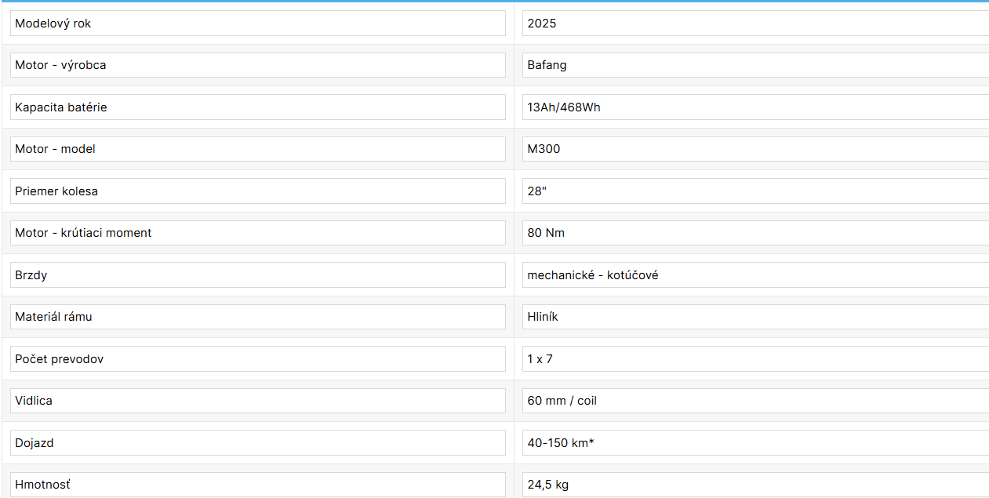989x498 pixels.
Task: Click the 'Priemer kolesa' label field
Action: pos(257,191)
